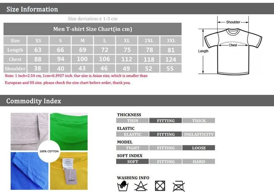Click the shoulder value 43
The width and height of the screenshot is (274, 192).
82,69
